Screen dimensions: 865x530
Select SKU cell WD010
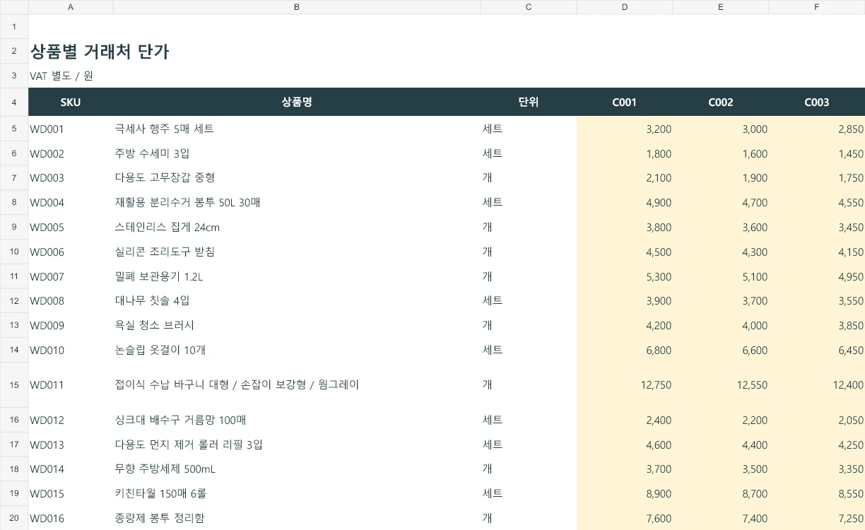pos(71,350)
